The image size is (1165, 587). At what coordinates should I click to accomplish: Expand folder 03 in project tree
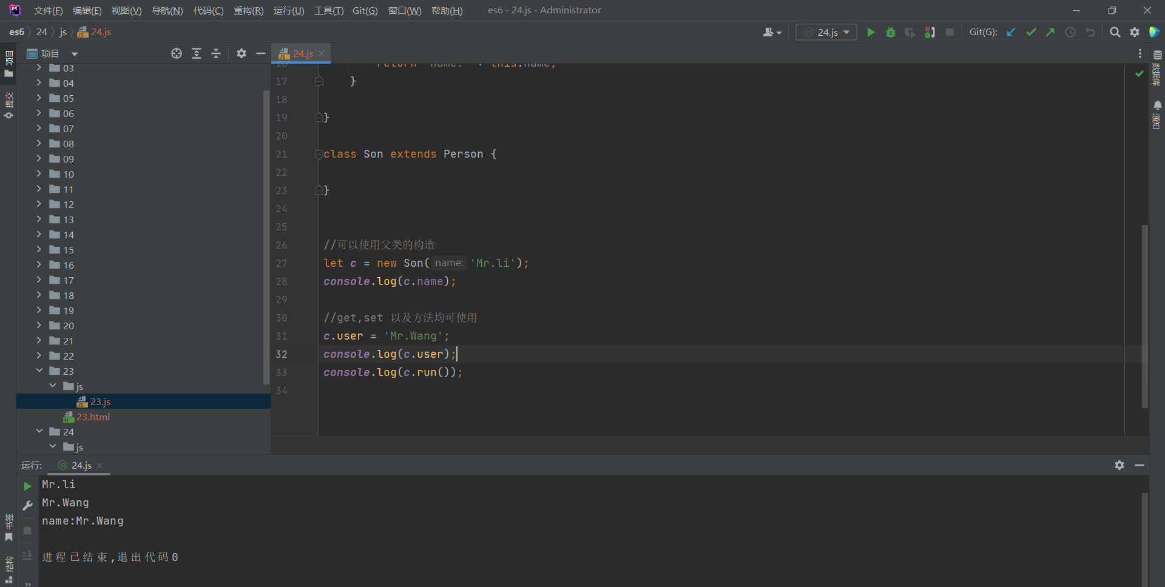(x=39, y=67)
